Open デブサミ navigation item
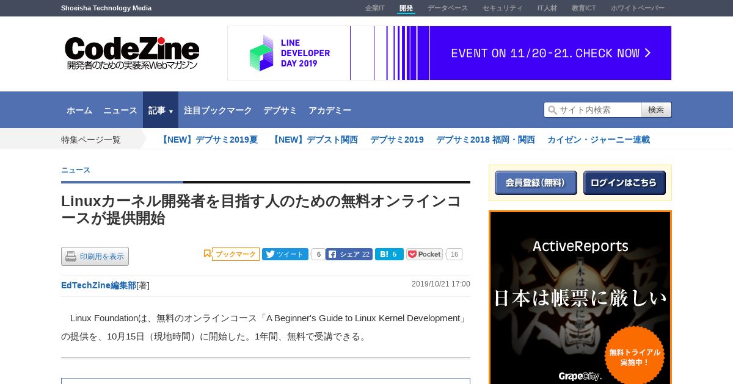 (280, 110)
